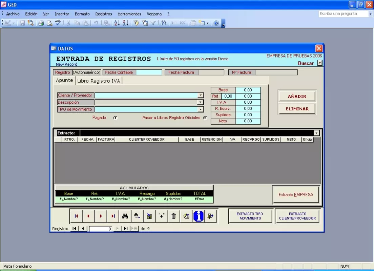
Task: Toggle the Pagada option button
Action: pos(115,118)
